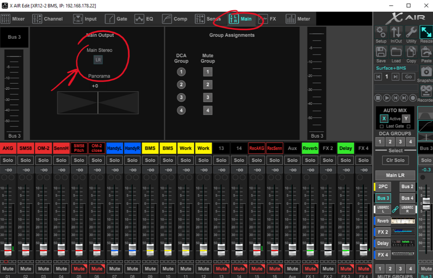Switch to the Mixer tab
Screen dimensions: 433x278
[x=13, y=19]
